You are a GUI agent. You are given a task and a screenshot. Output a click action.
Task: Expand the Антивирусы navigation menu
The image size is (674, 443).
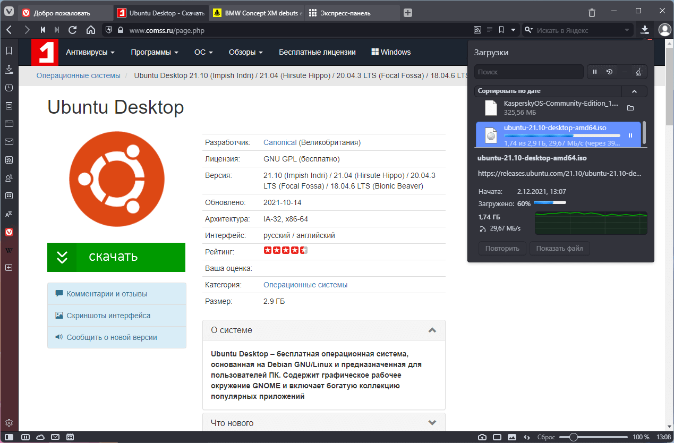(x=90, y=52)
